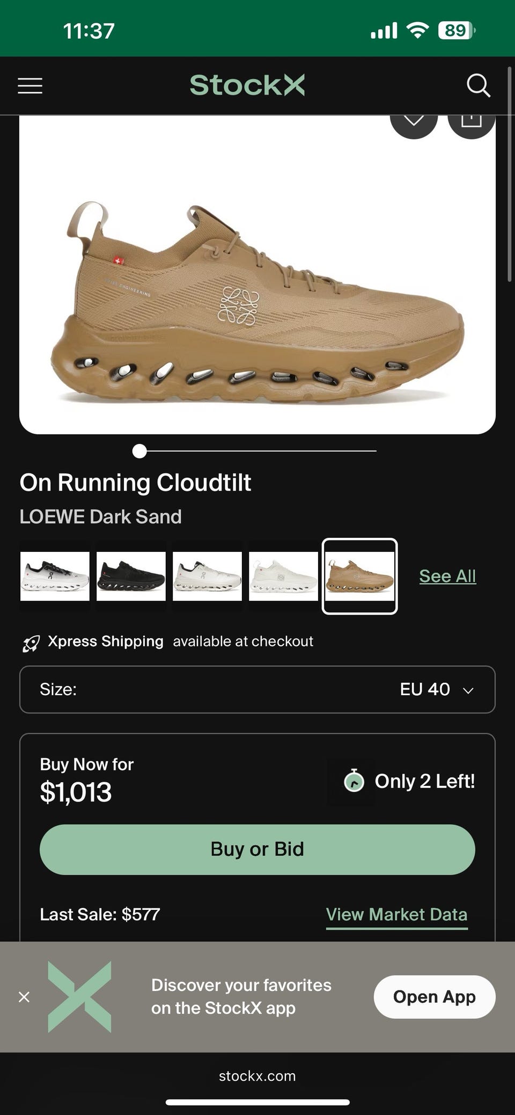Screen dimensions: 515x1115
Task: Tap the search magnifier icon
Action: click(478, 85)
